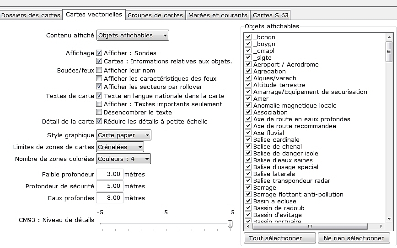Click the horizontal scroll left arrow
This screenshot has height=248, width=397.
pyautogui.click(x=248, y=226)
